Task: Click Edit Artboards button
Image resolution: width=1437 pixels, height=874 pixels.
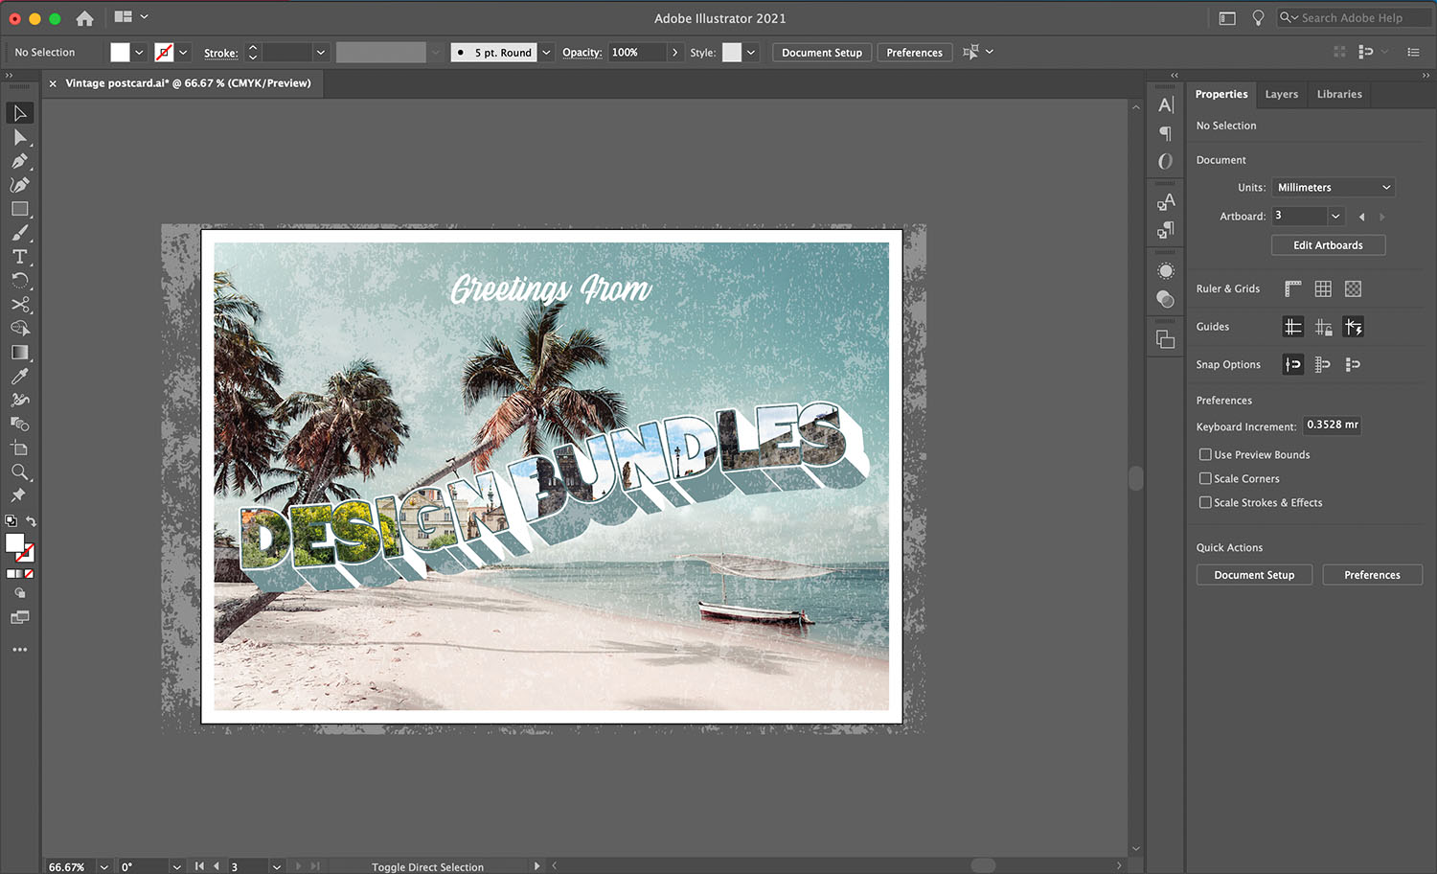Action: point(1328,245)
